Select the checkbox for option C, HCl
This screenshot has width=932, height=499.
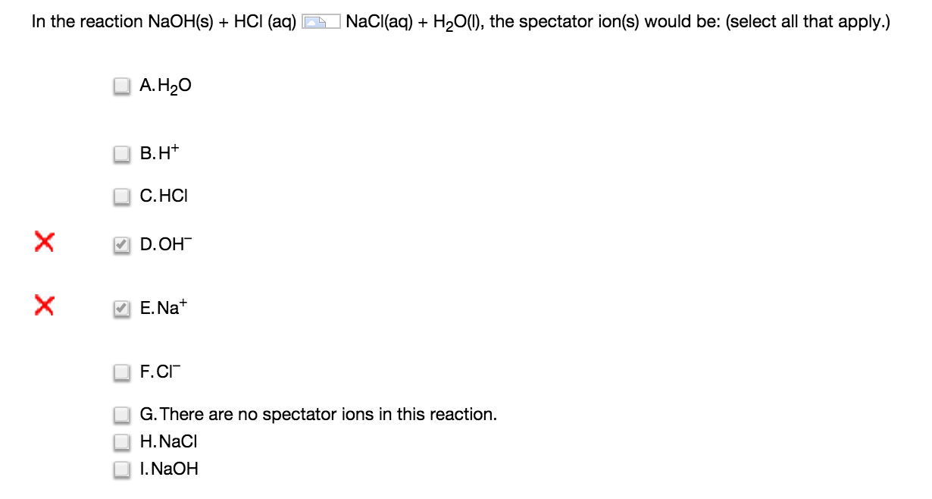pyautogui.click(x=122, y=196)
